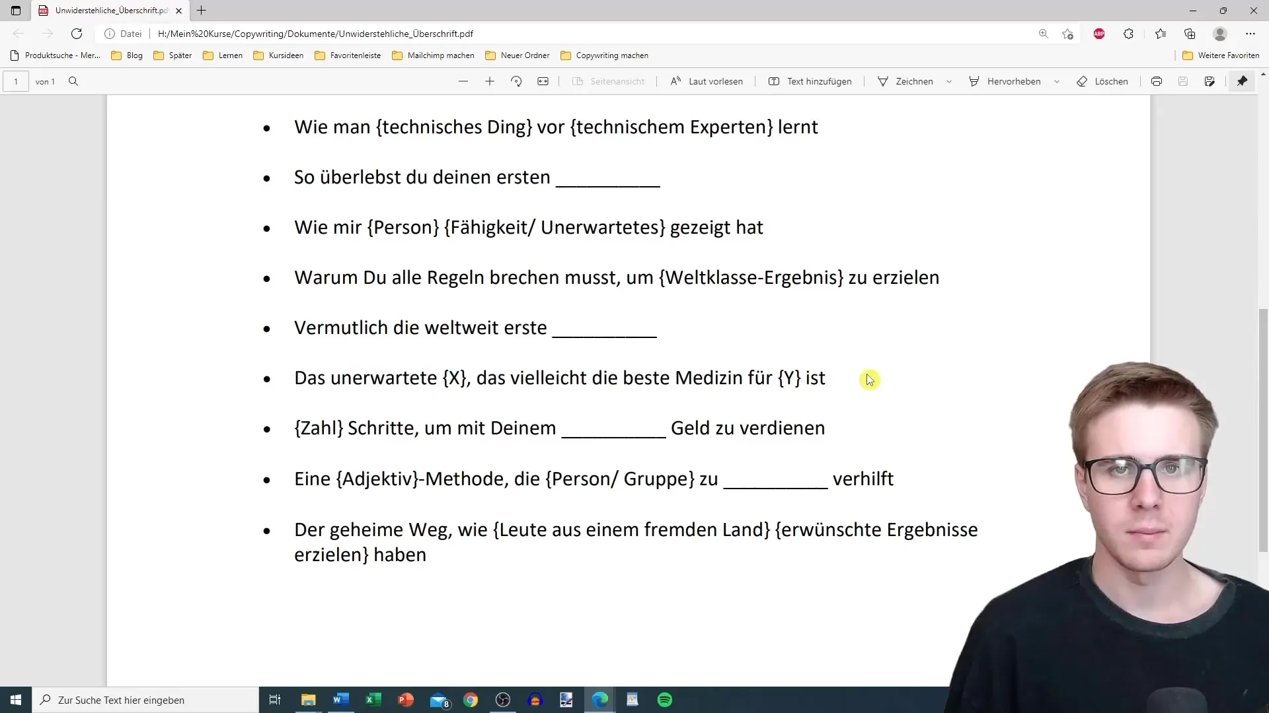Click the Windows search box
This screenshot has height=713, width=1269.
(x=145, y=700)
